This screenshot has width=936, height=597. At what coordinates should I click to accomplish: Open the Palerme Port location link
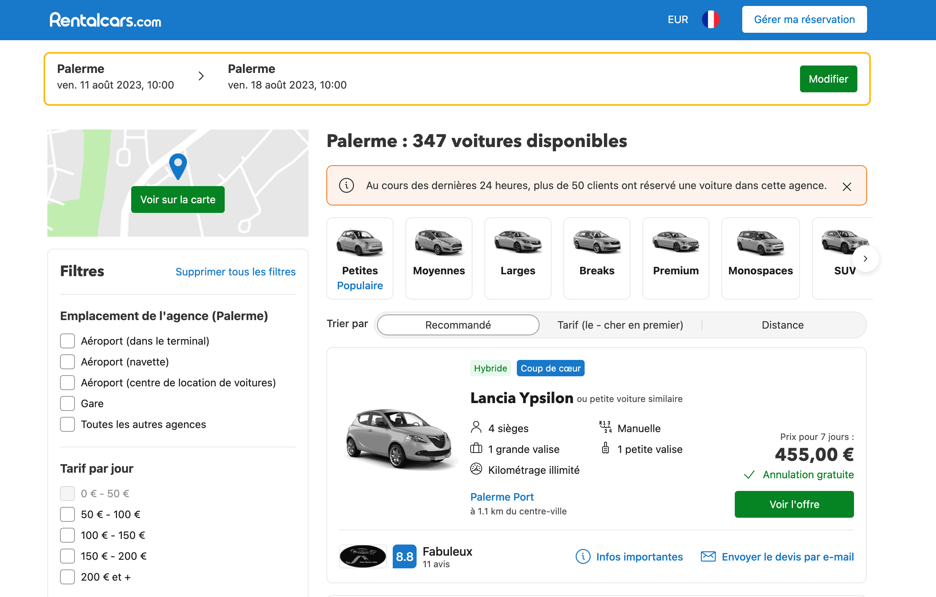pos(502,497)
